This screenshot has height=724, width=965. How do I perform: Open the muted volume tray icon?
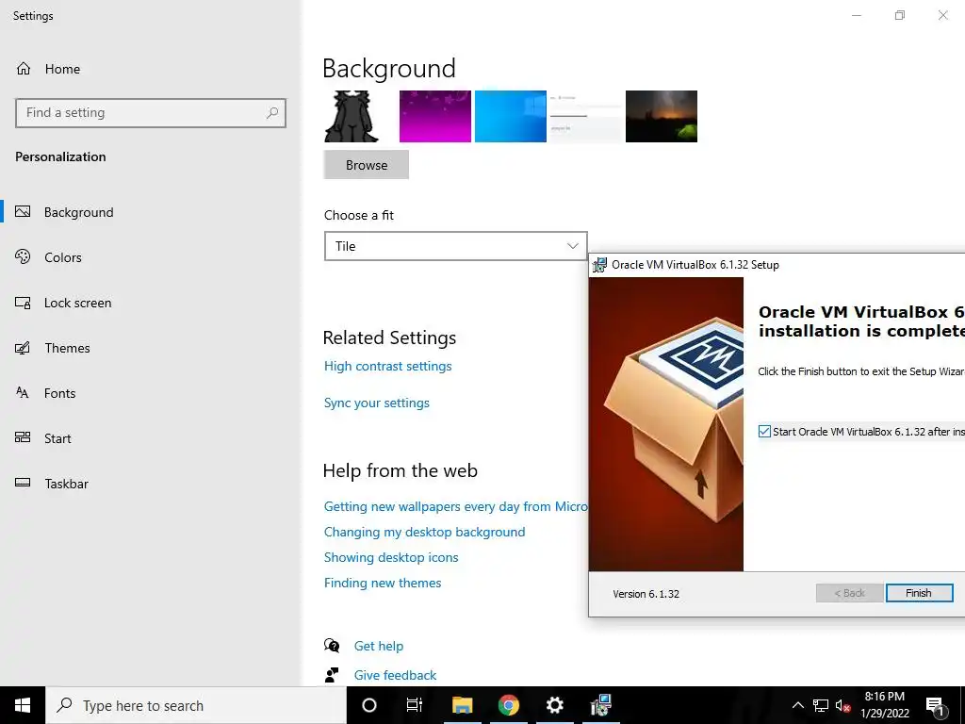point(842,705)
